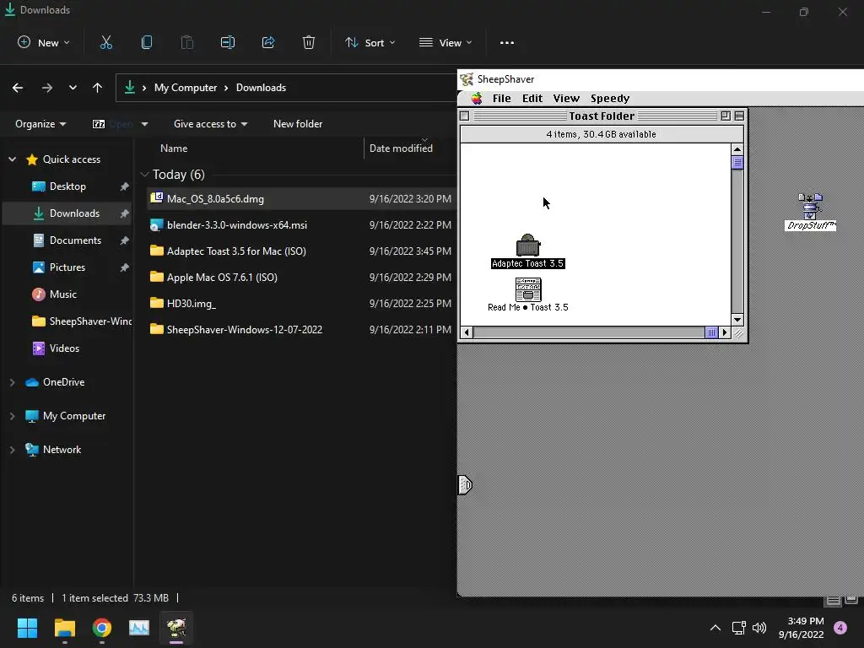864x648 pixels.
Task: Open the Give access to dropdown
Action: [x=210, y=124]
